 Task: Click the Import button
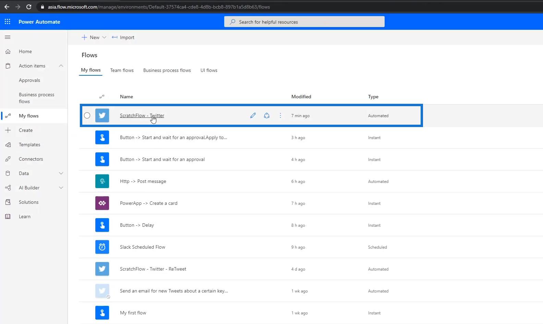[x=123, y=37]
